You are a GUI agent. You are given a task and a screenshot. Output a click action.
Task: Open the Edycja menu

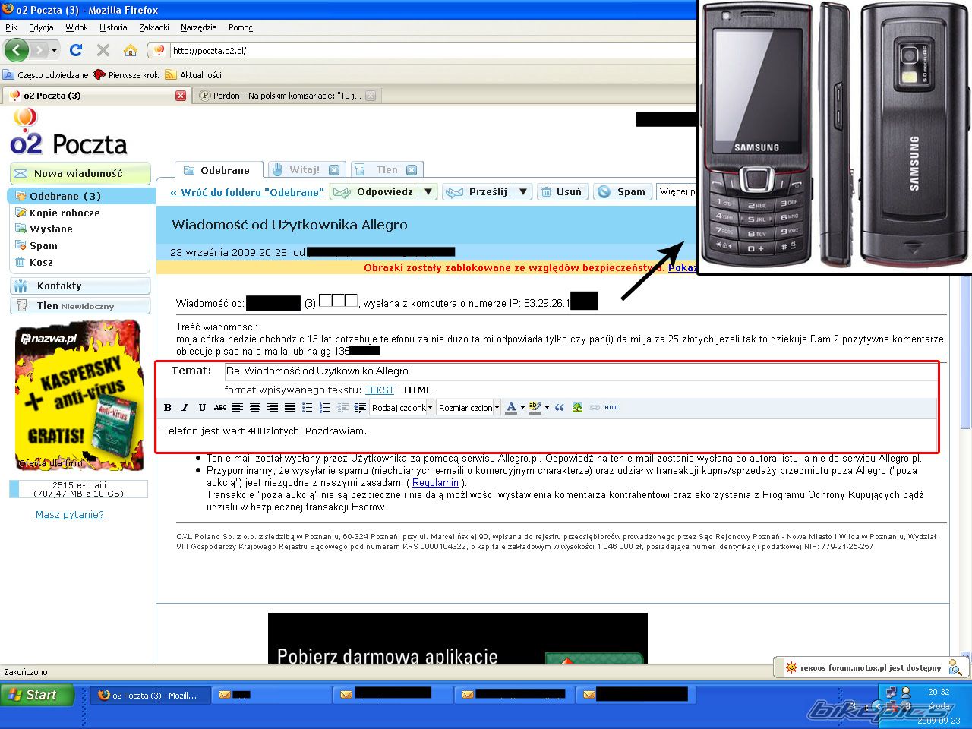coord(41,27)
